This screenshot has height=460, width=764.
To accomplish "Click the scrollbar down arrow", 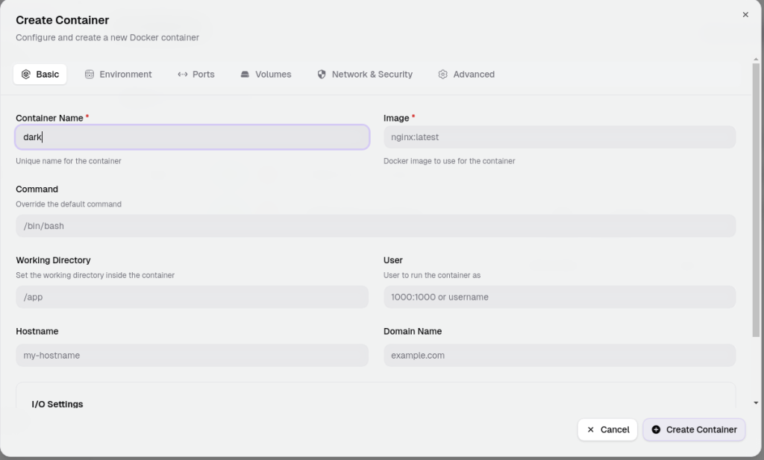I will click(x=756, y=403).
